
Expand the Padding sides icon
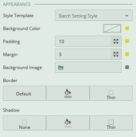pos(116,41)
